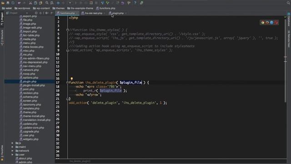
Task: Click the Paste icon in the toolbar
Action: [40, 3]
